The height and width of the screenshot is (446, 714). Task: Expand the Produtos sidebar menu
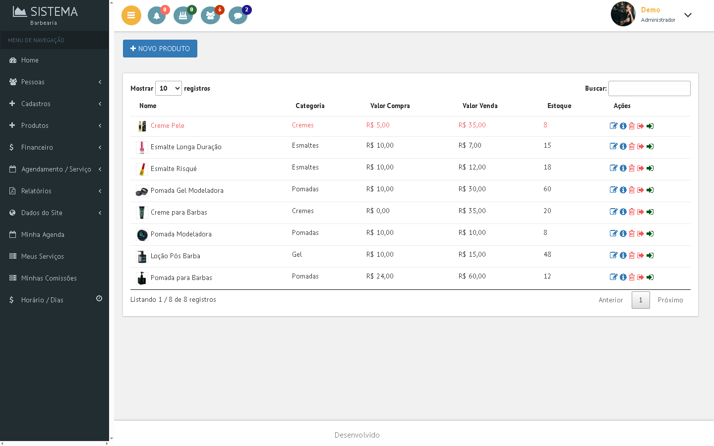[x=55, y=125]
